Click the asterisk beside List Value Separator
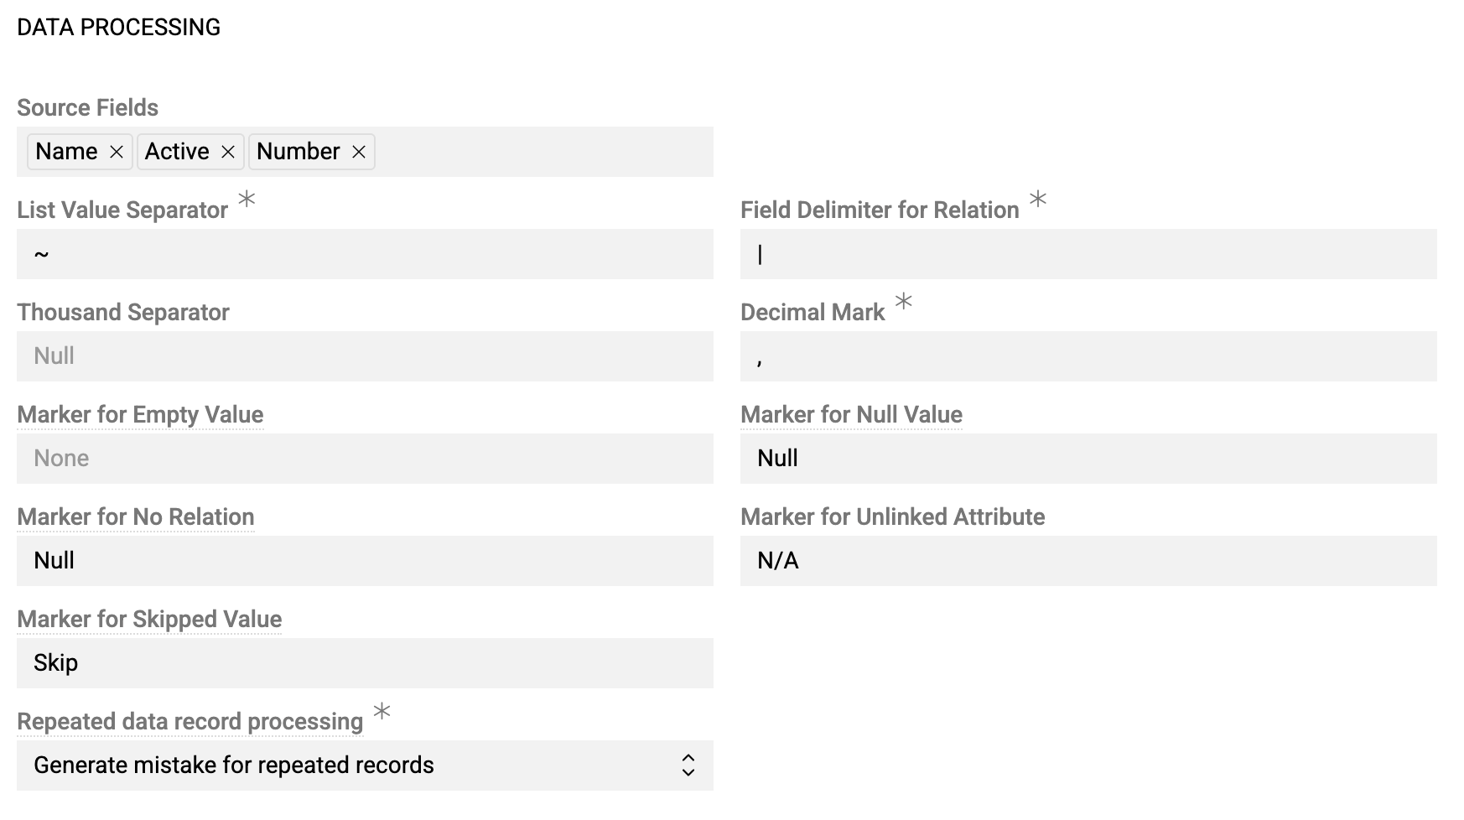Viewport: 1464px width, 820px height. coord(245,200)
